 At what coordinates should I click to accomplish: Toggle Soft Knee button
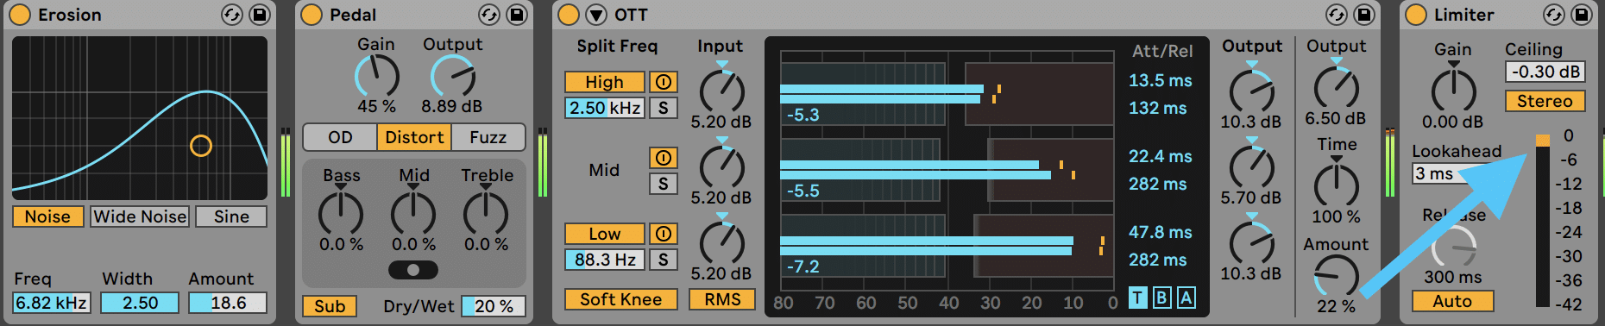tap(621, 299)
